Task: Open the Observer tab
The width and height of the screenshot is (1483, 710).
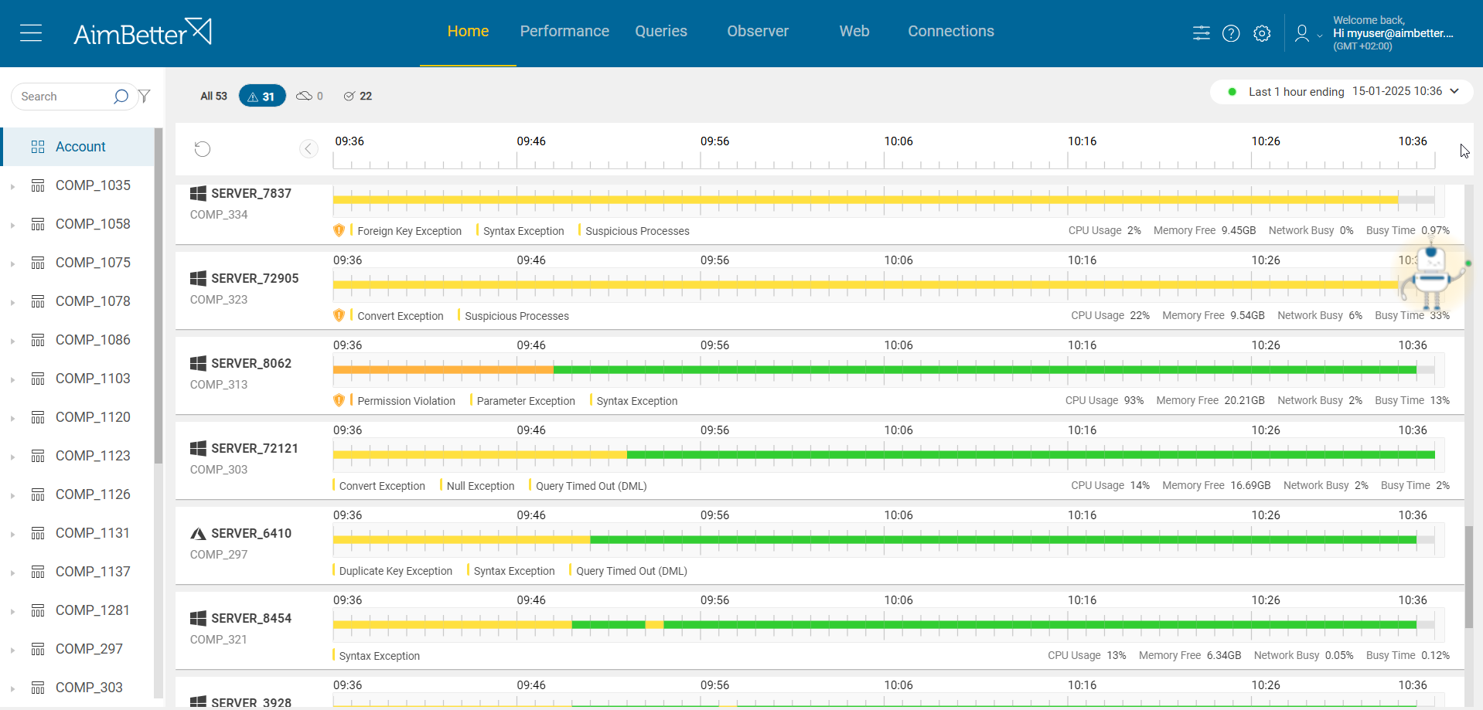Action: coord(758,31)
